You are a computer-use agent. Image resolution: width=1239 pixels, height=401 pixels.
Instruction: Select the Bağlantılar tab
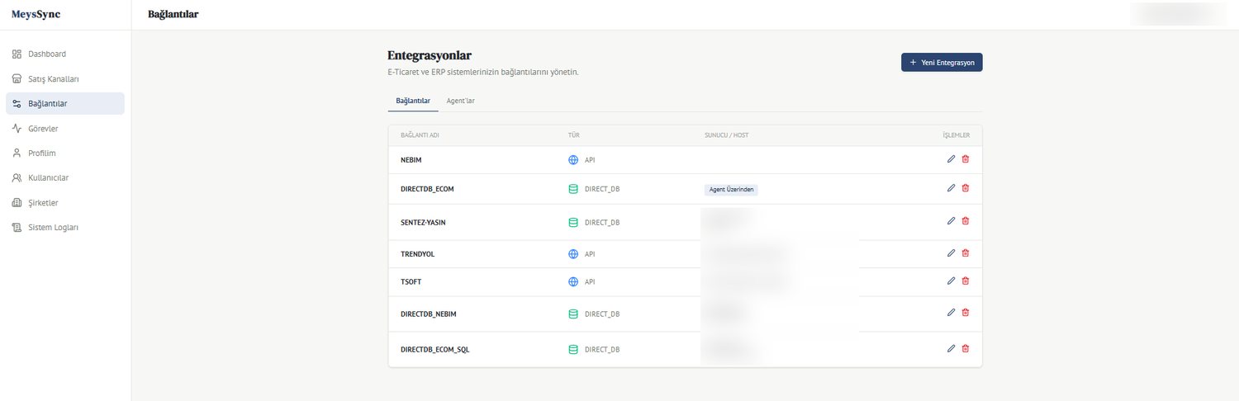click(x=413, y=101)
